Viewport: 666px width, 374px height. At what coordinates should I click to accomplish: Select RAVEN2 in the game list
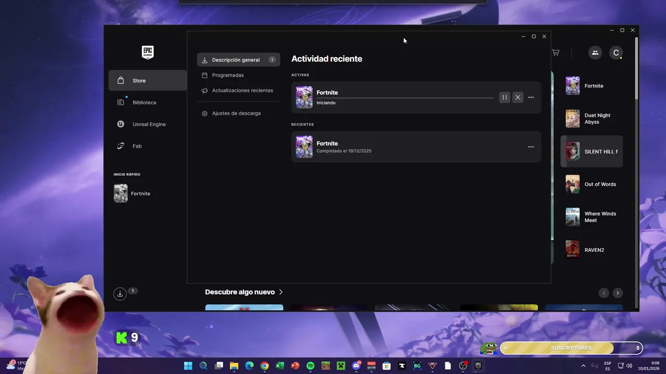pos(592,250)
